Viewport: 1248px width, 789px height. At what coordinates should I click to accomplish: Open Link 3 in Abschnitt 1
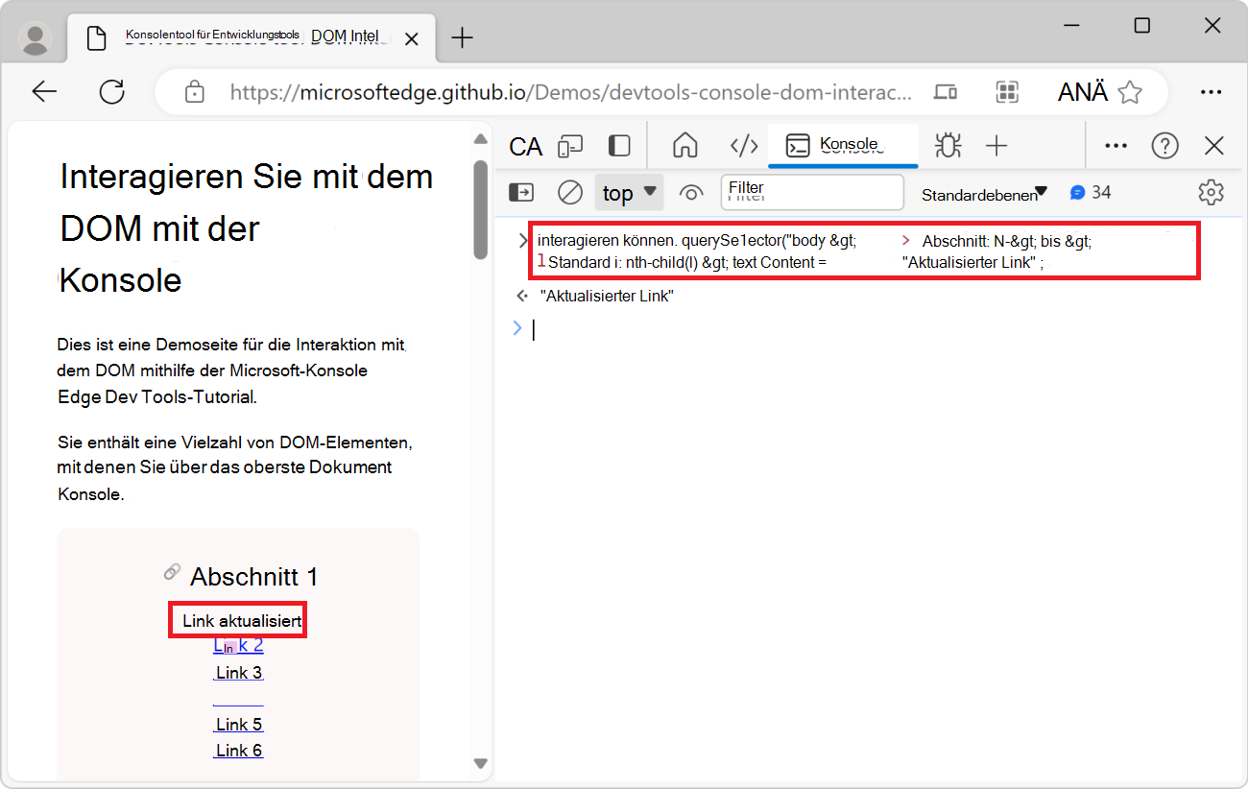click(237, 672)
